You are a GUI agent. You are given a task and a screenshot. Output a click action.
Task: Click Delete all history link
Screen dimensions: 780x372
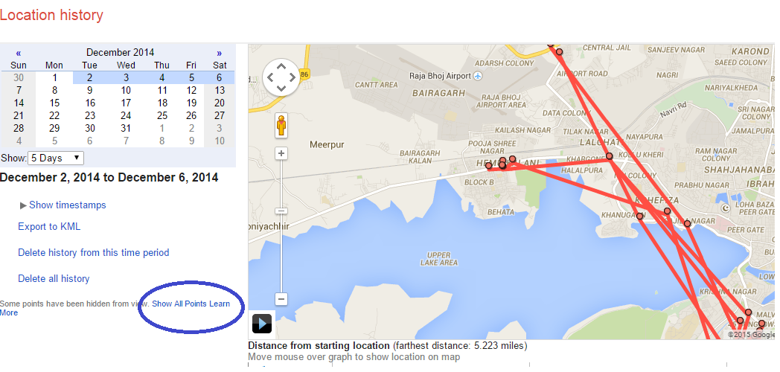click(x=54, y=279)
